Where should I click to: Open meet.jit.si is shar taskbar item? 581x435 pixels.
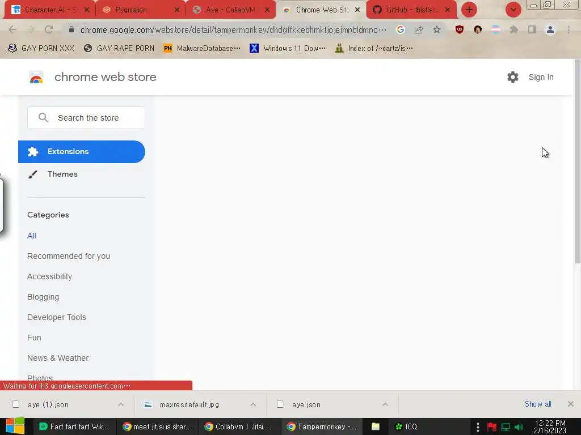coord(158,427)
